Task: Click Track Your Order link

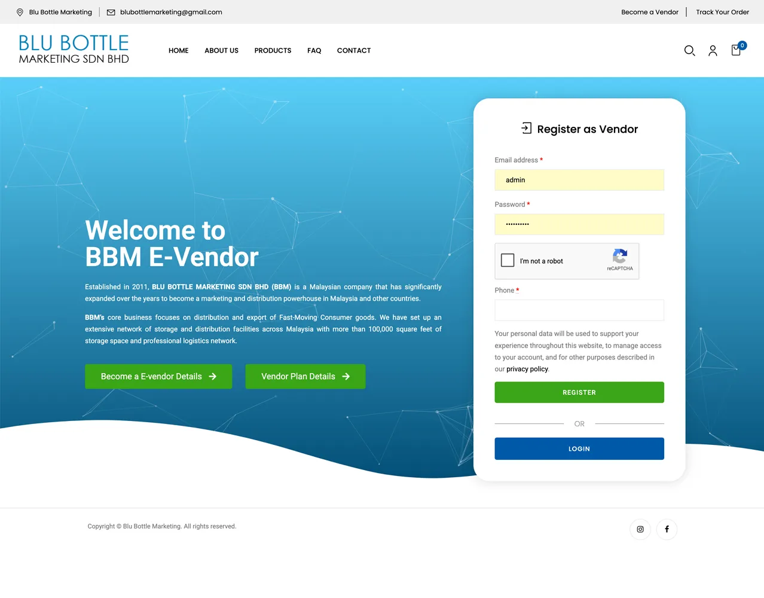Action: click(x=722, y=12)
